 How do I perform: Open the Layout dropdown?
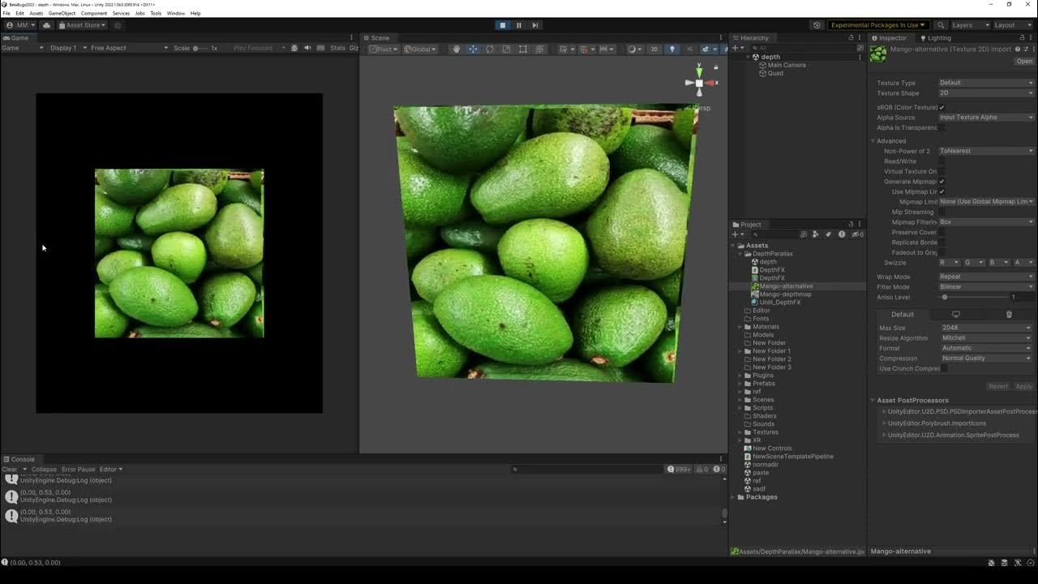1011,25
